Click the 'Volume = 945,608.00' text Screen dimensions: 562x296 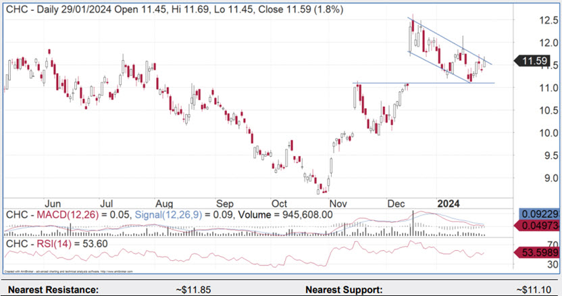(x=285, y=215)
